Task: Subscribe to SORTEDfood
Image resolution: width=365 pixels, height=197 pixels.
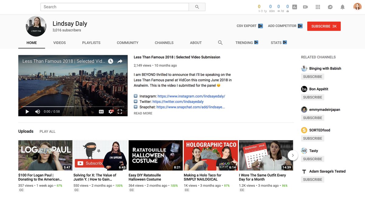Action: (x=312, y=138)
